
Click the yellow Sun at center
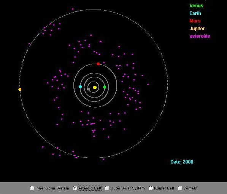[x=95, y=87]
